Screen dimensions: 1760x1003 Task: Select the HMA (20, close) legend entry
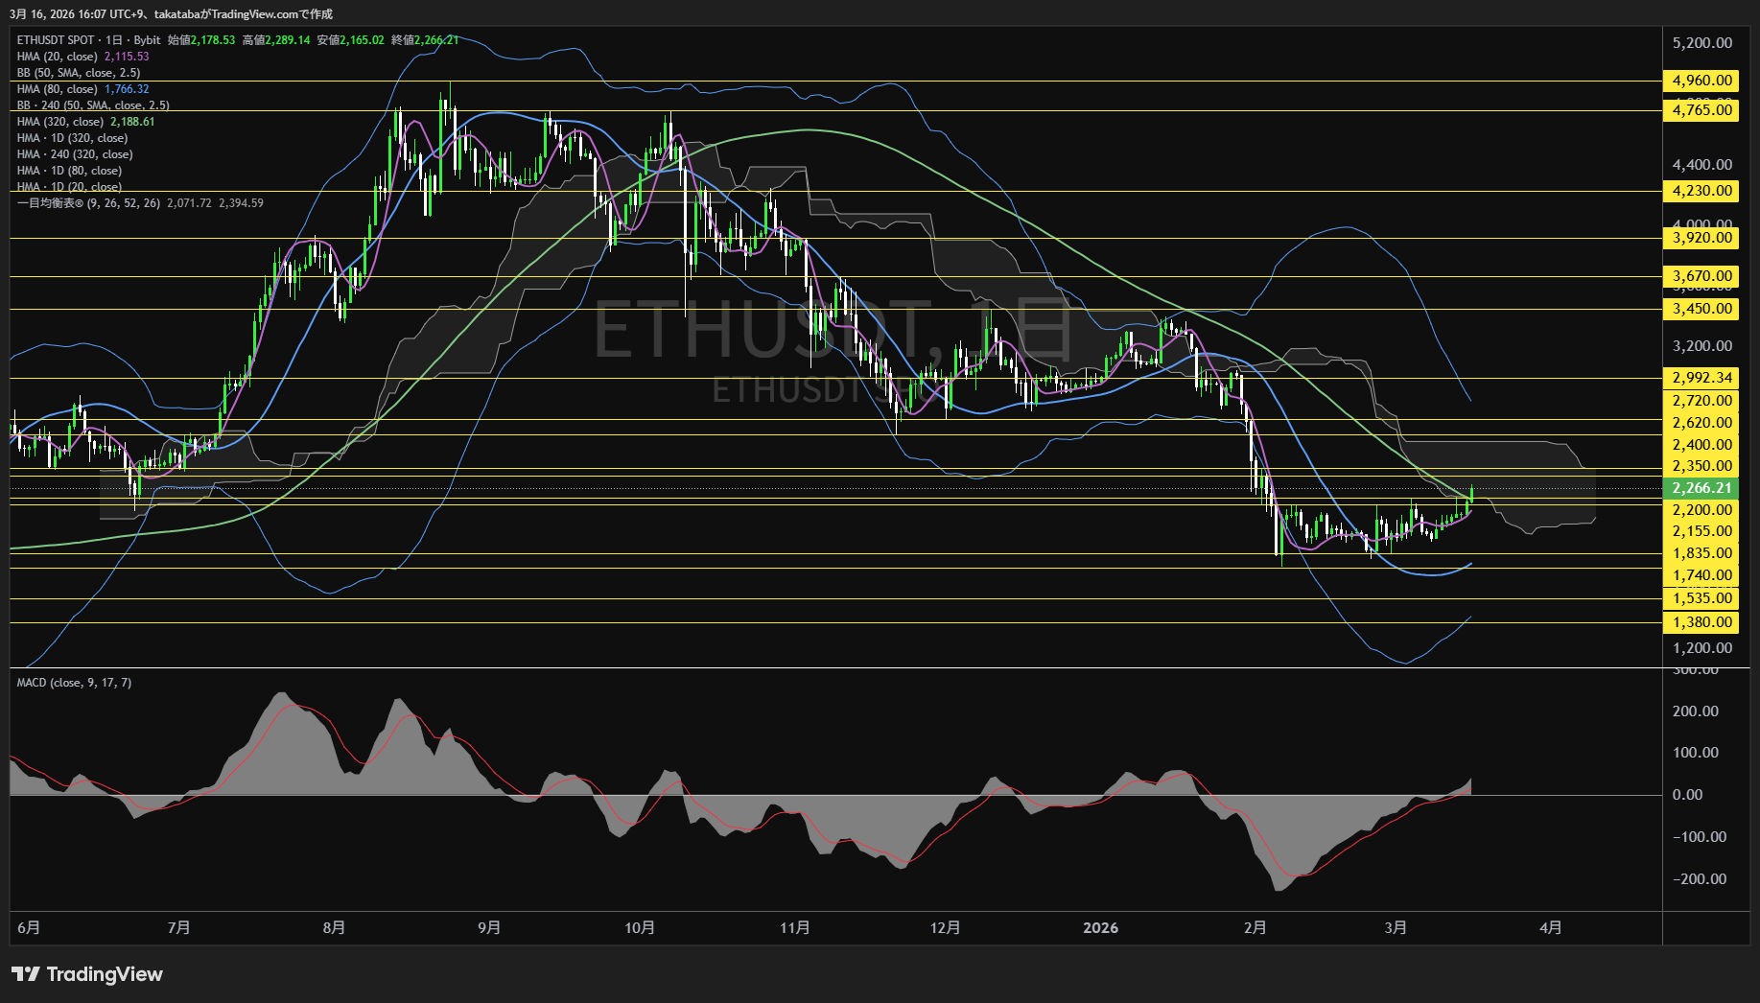pyautogui.click(x=58, y=57)
